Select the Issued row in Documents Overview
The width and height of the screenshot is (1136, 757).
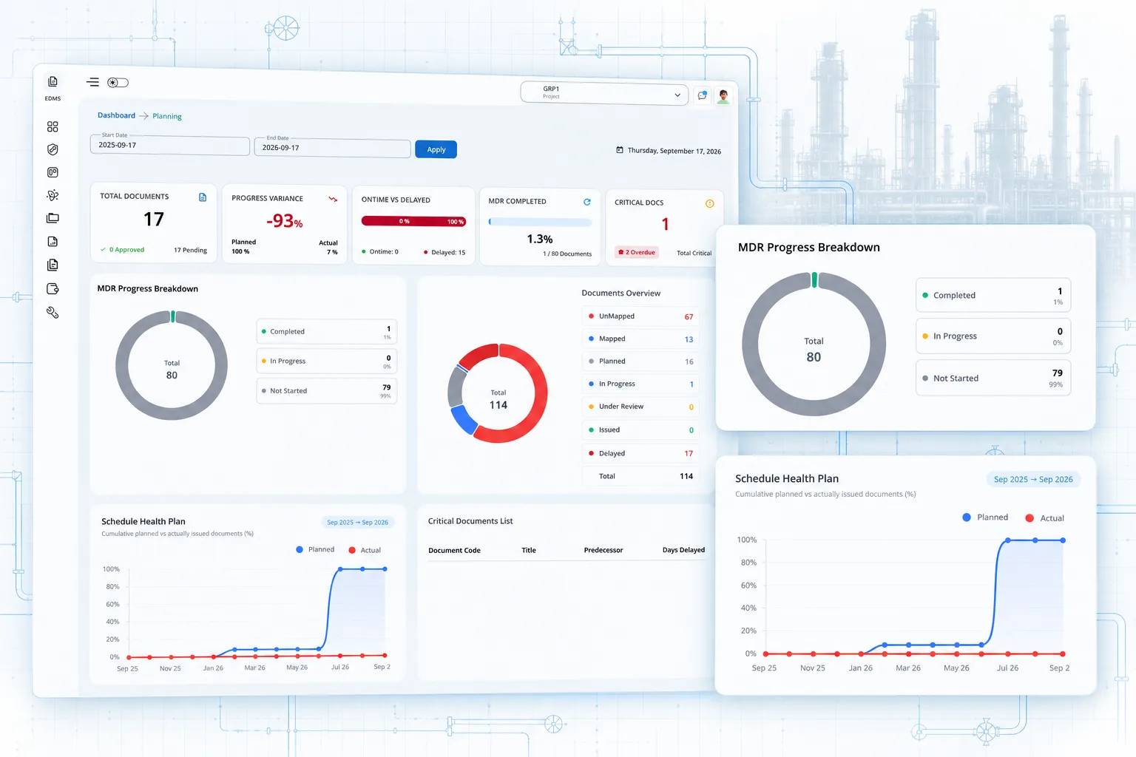point(640,430)
